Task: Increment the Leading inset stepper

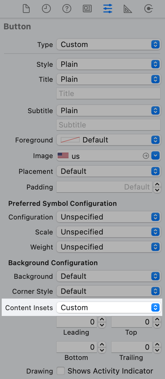Action: [x=102, y=319]
